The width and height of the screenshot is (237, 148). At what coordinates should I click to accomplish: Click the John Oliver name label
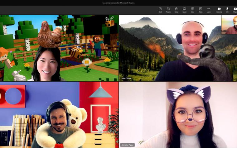pyautogui.click(x=126, y=79)
